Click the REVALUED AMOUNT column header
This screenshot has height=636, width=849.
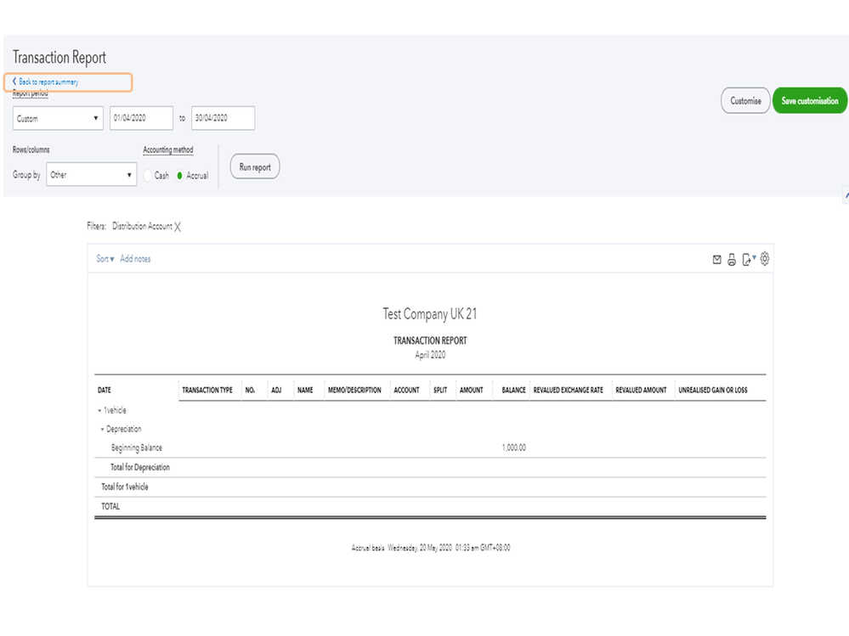click(641, 390)
